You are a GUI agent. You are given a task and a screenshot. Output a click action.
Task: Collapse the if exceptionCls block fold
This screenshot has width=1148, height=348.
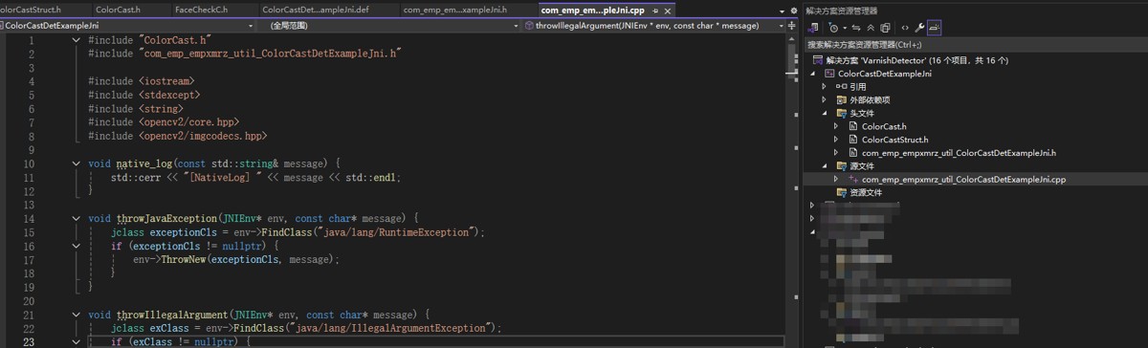(x=77, y=246)
